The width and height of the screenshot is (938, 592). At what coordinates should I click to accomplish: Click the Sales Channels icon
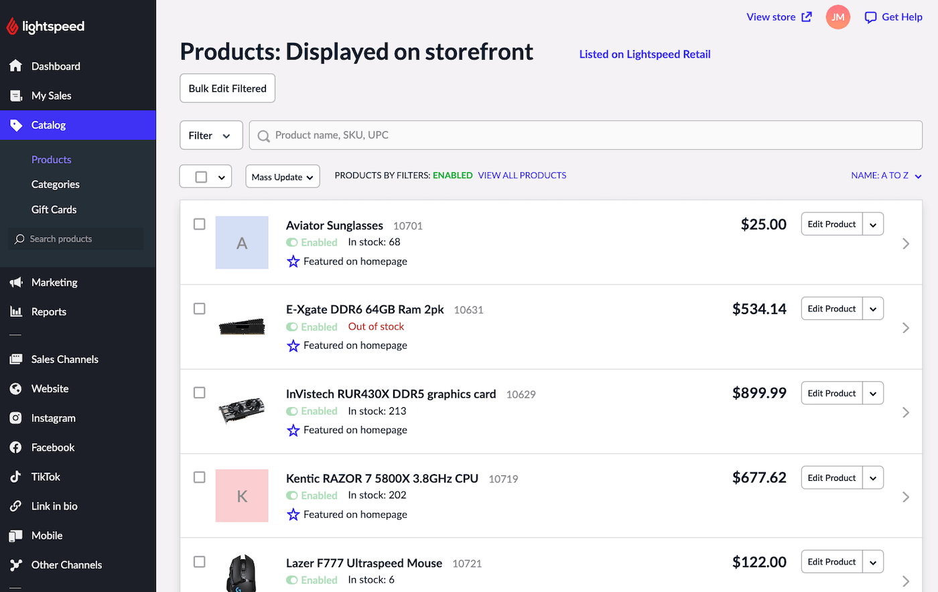click(x=16, y=360)
